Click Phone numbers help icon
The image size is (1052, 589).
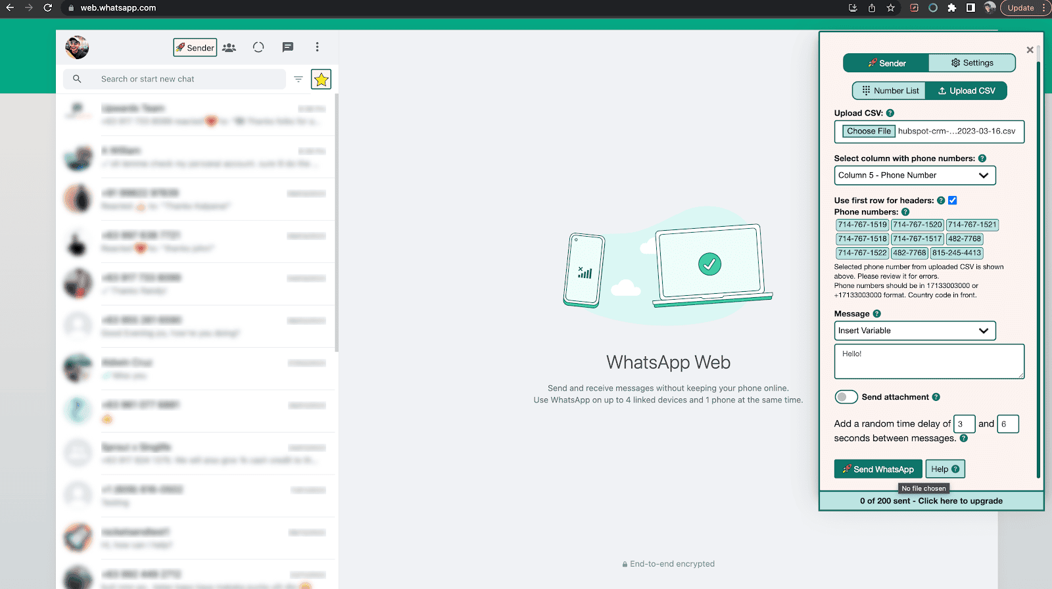click(905, 212)
